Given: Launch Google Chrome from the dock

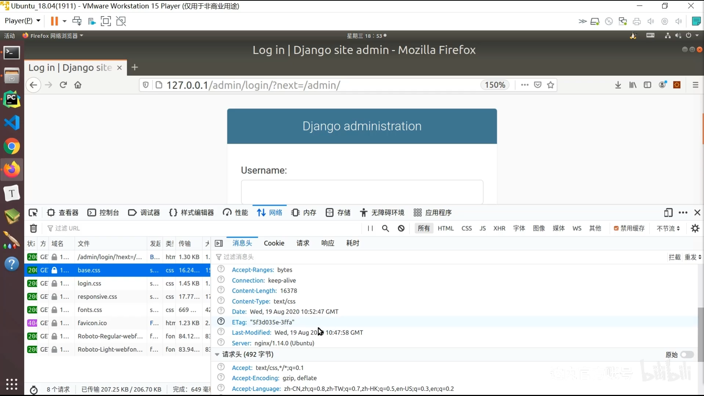Looking at the screenshot, I should click(x=12, y=146).
